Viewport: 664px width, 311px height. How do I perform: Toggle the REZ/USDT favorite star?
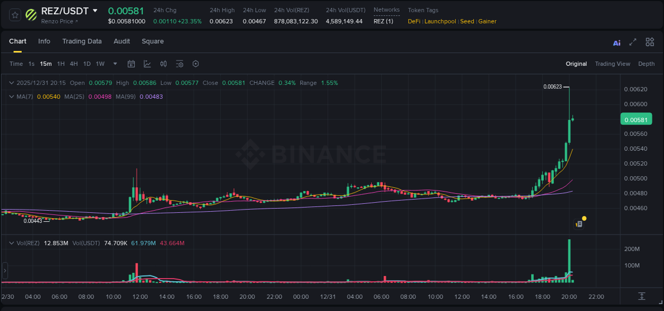point(14,14)
